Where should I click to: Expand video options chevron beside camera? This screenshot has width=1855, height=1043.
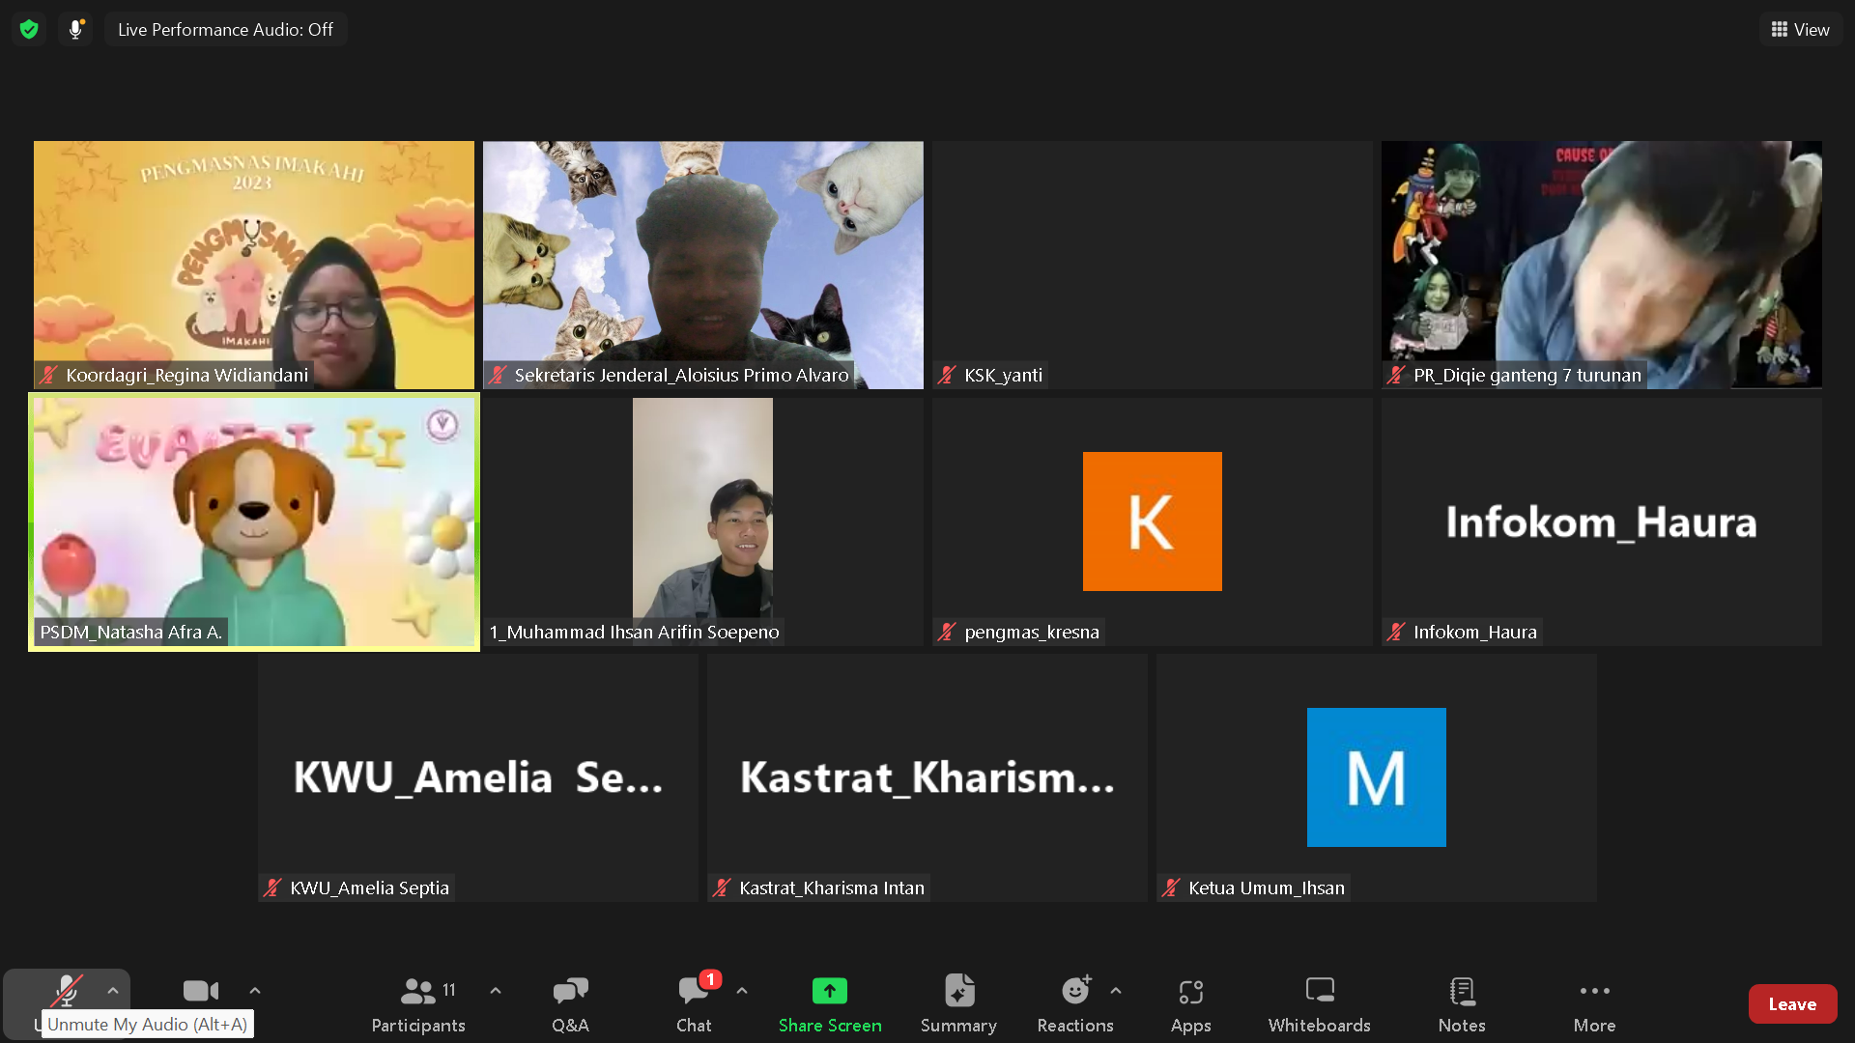tap(255, 991)
